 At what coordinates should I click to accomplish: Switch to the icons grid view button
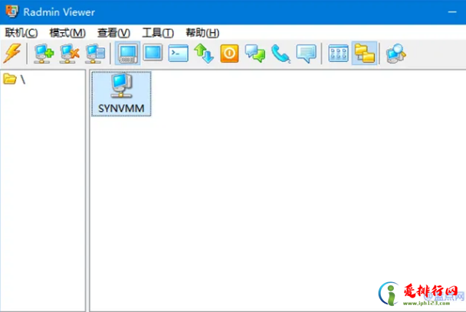338,53
